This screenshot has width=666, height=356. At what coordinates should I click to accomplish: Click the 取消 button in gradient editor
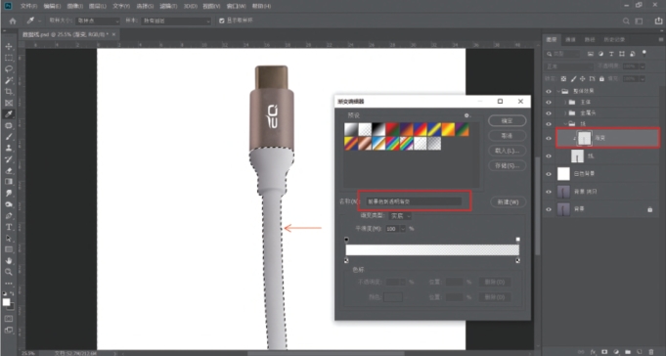coord(508,136)
